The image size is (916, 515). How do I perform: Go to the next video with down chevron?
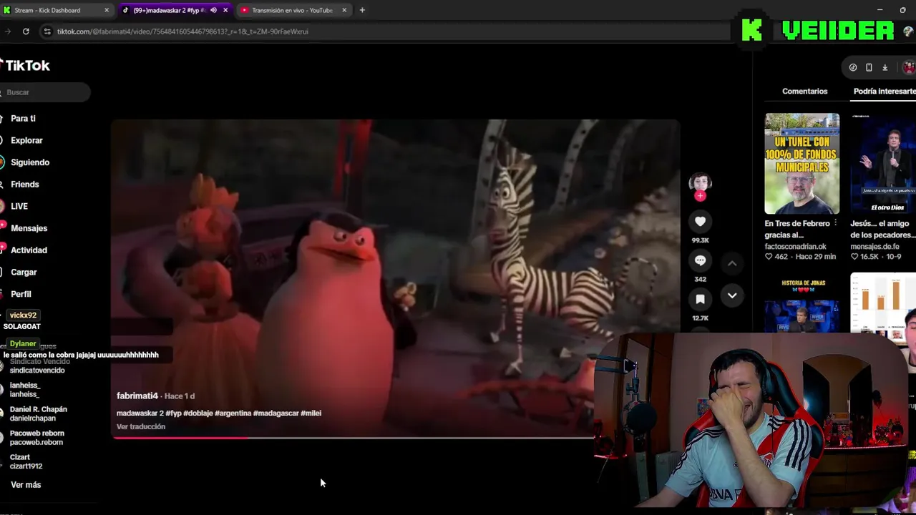click(x=732, y=295)
